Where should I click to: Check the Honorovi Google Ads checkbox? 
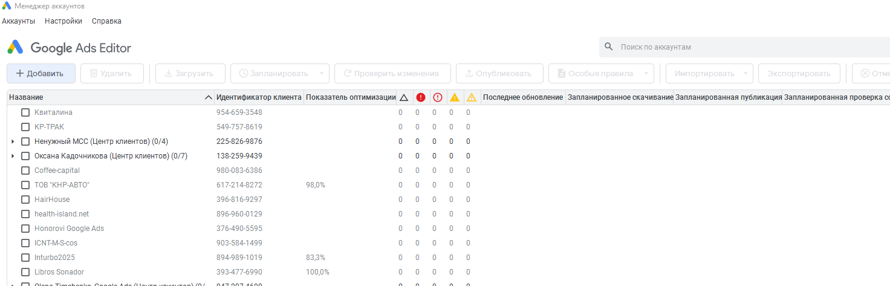point(25,229)
